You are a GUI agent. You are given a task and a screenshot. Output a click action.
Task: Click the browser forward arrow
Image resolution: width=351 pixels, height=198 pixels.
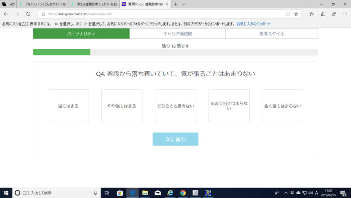tap(17, 14)
